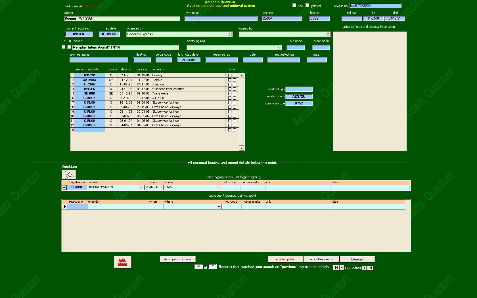Toggle the 'updated' checkbox
The height and width of the screenshot is (298, 477).
point(307,5)
